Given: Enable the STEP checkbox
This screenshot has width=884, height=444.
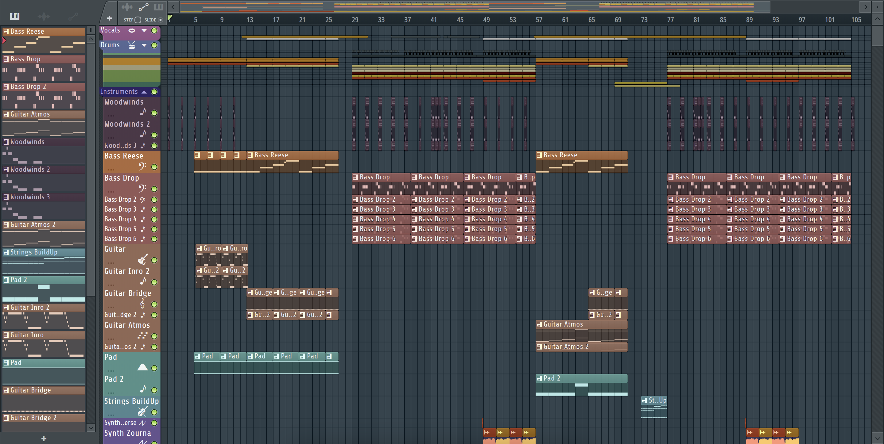Looking at the screenshot, I should pyautogui.click(x=138, y=20).
